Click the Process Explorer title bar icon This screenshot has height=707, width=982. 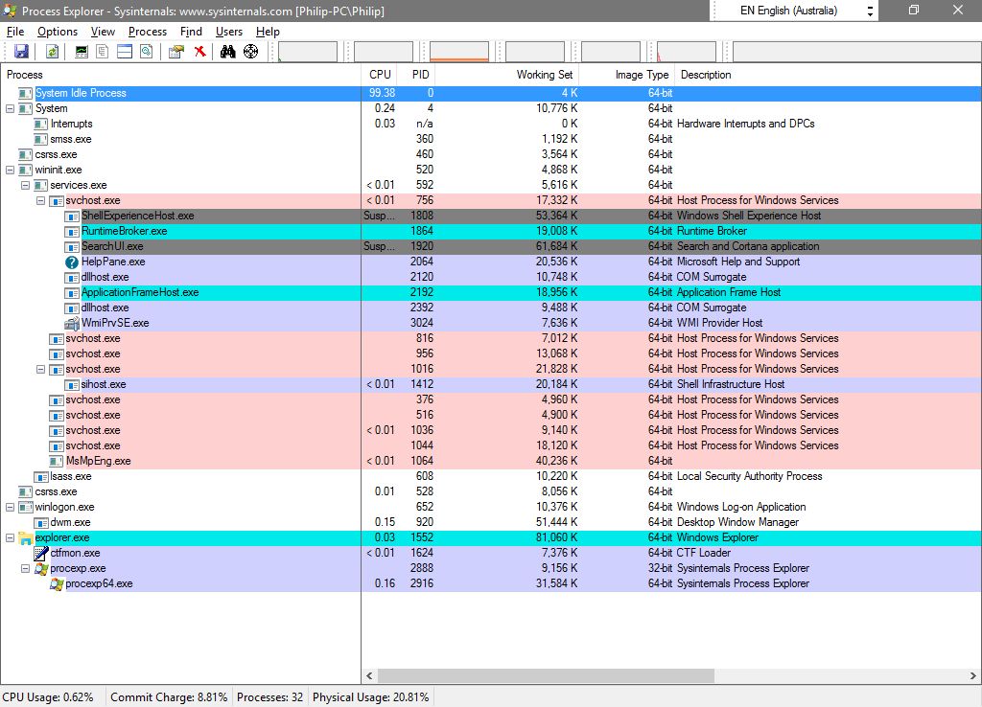(x=10, y=11)
